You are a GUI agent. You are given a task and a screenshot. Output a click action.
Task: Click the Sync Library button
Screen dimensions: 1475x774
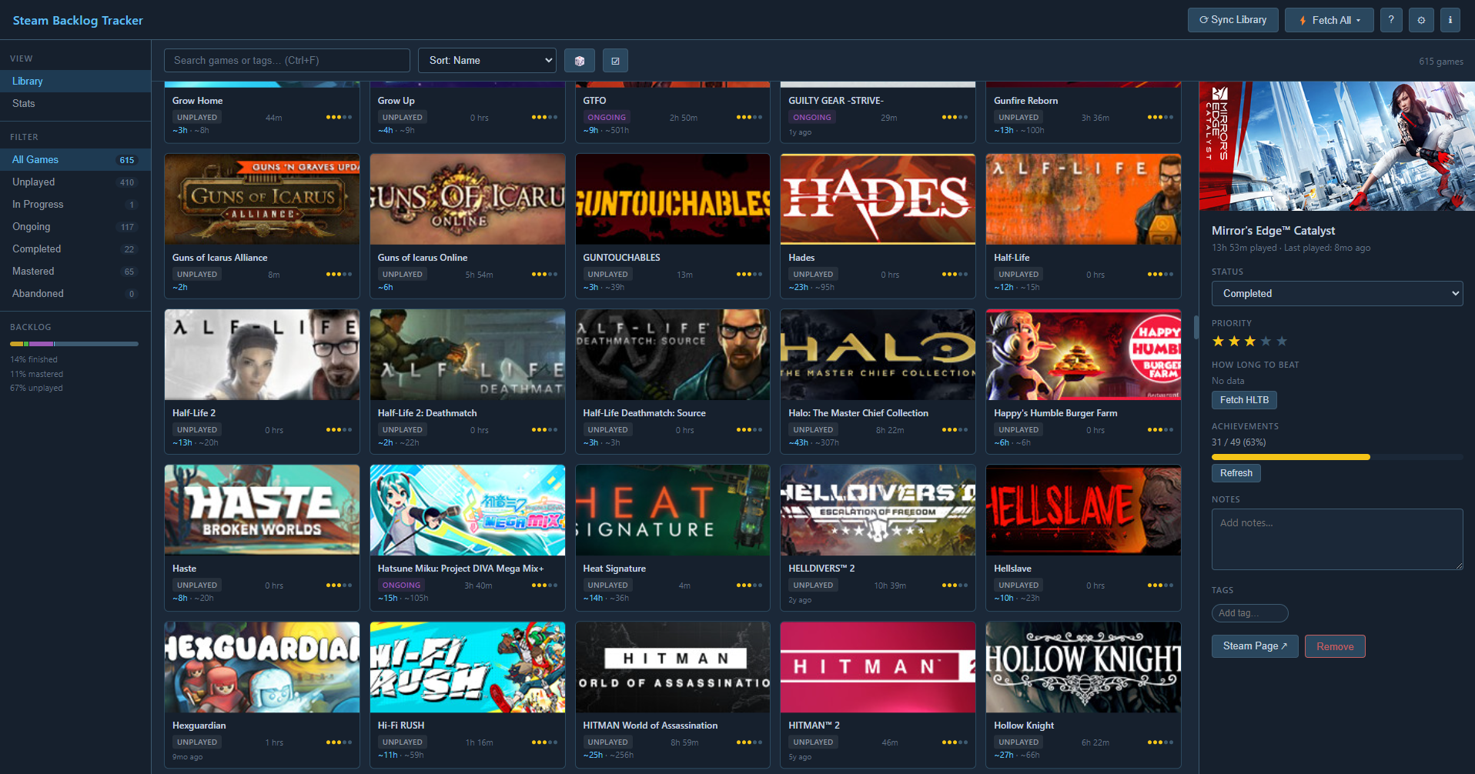click(x=1233, y=20)
